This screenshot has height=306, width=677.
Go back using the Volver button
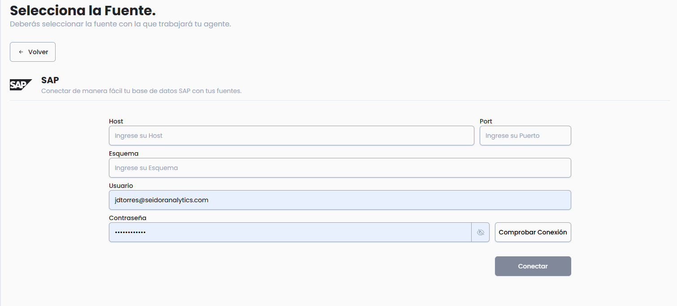click(x=33, y=52)
